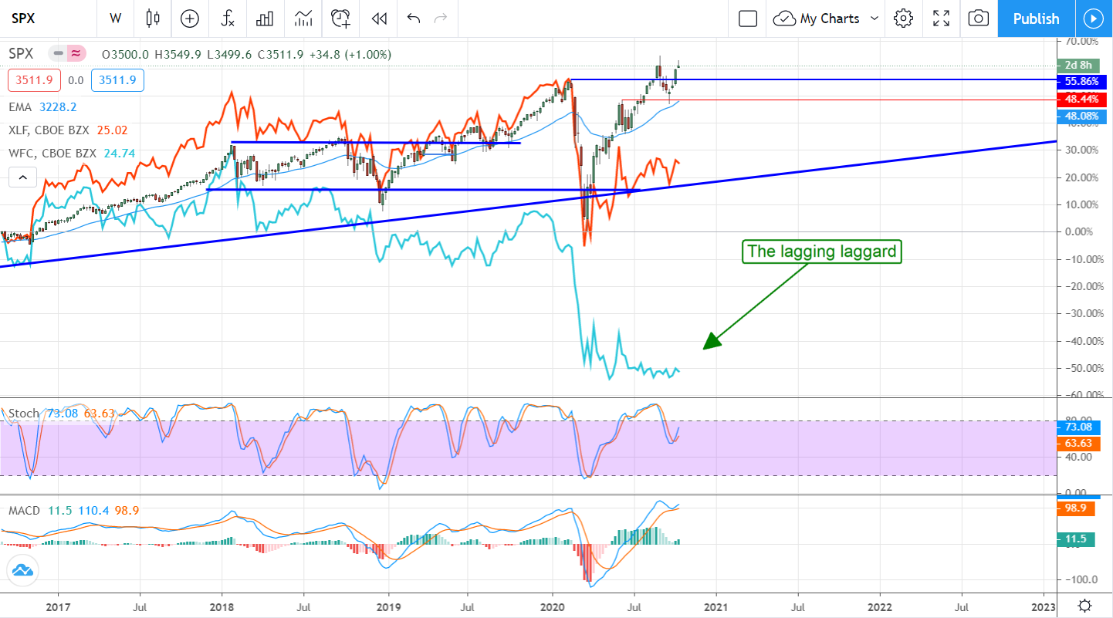Collapse the indicator legend with the caret button
This screenshot has height=618, width=1113.
(x=22, y=178)
